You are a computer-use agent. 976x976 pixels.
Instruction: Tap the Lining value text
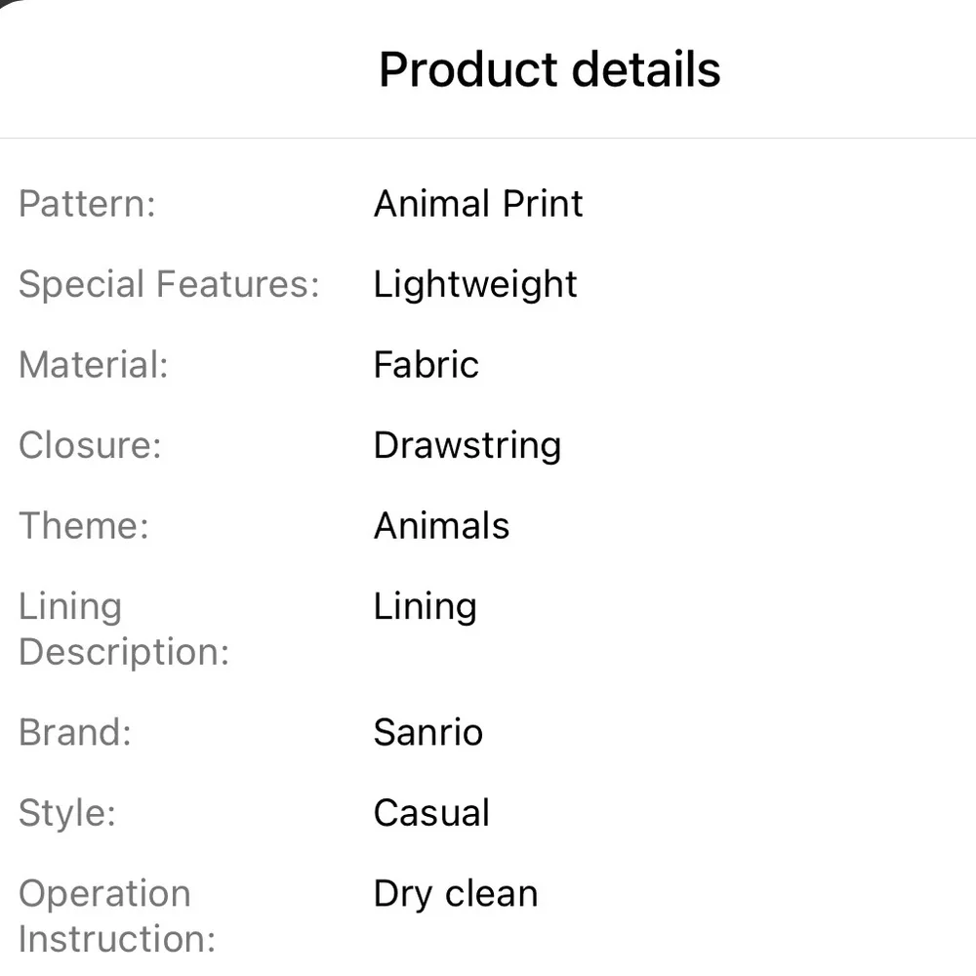point(426,607)
